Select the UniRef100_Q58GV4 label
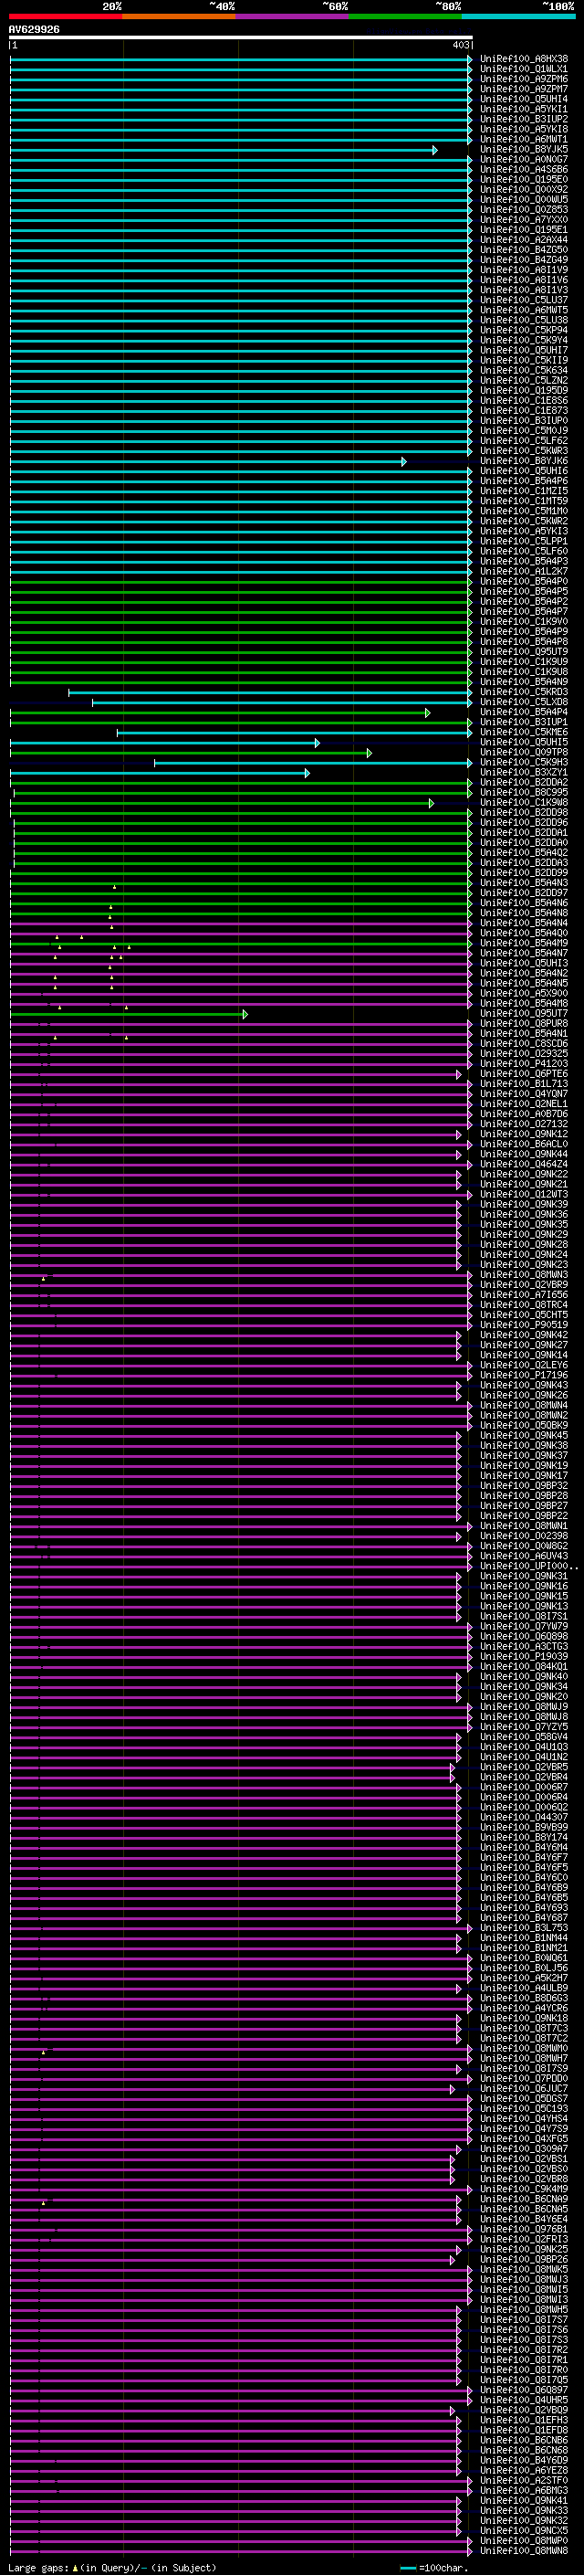Screen dimensions: 584x2575 523,1737
